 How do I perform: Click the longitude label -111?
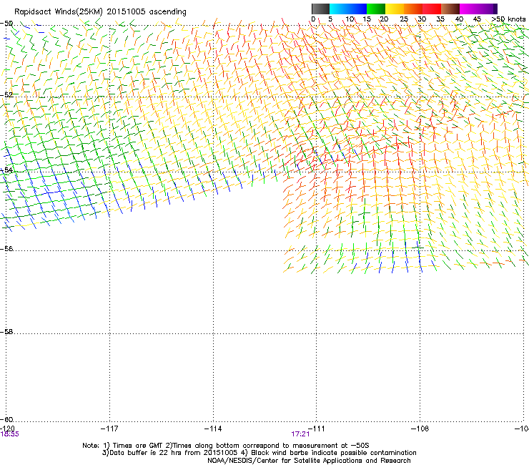pyautogui.click(x=317, y=429)
